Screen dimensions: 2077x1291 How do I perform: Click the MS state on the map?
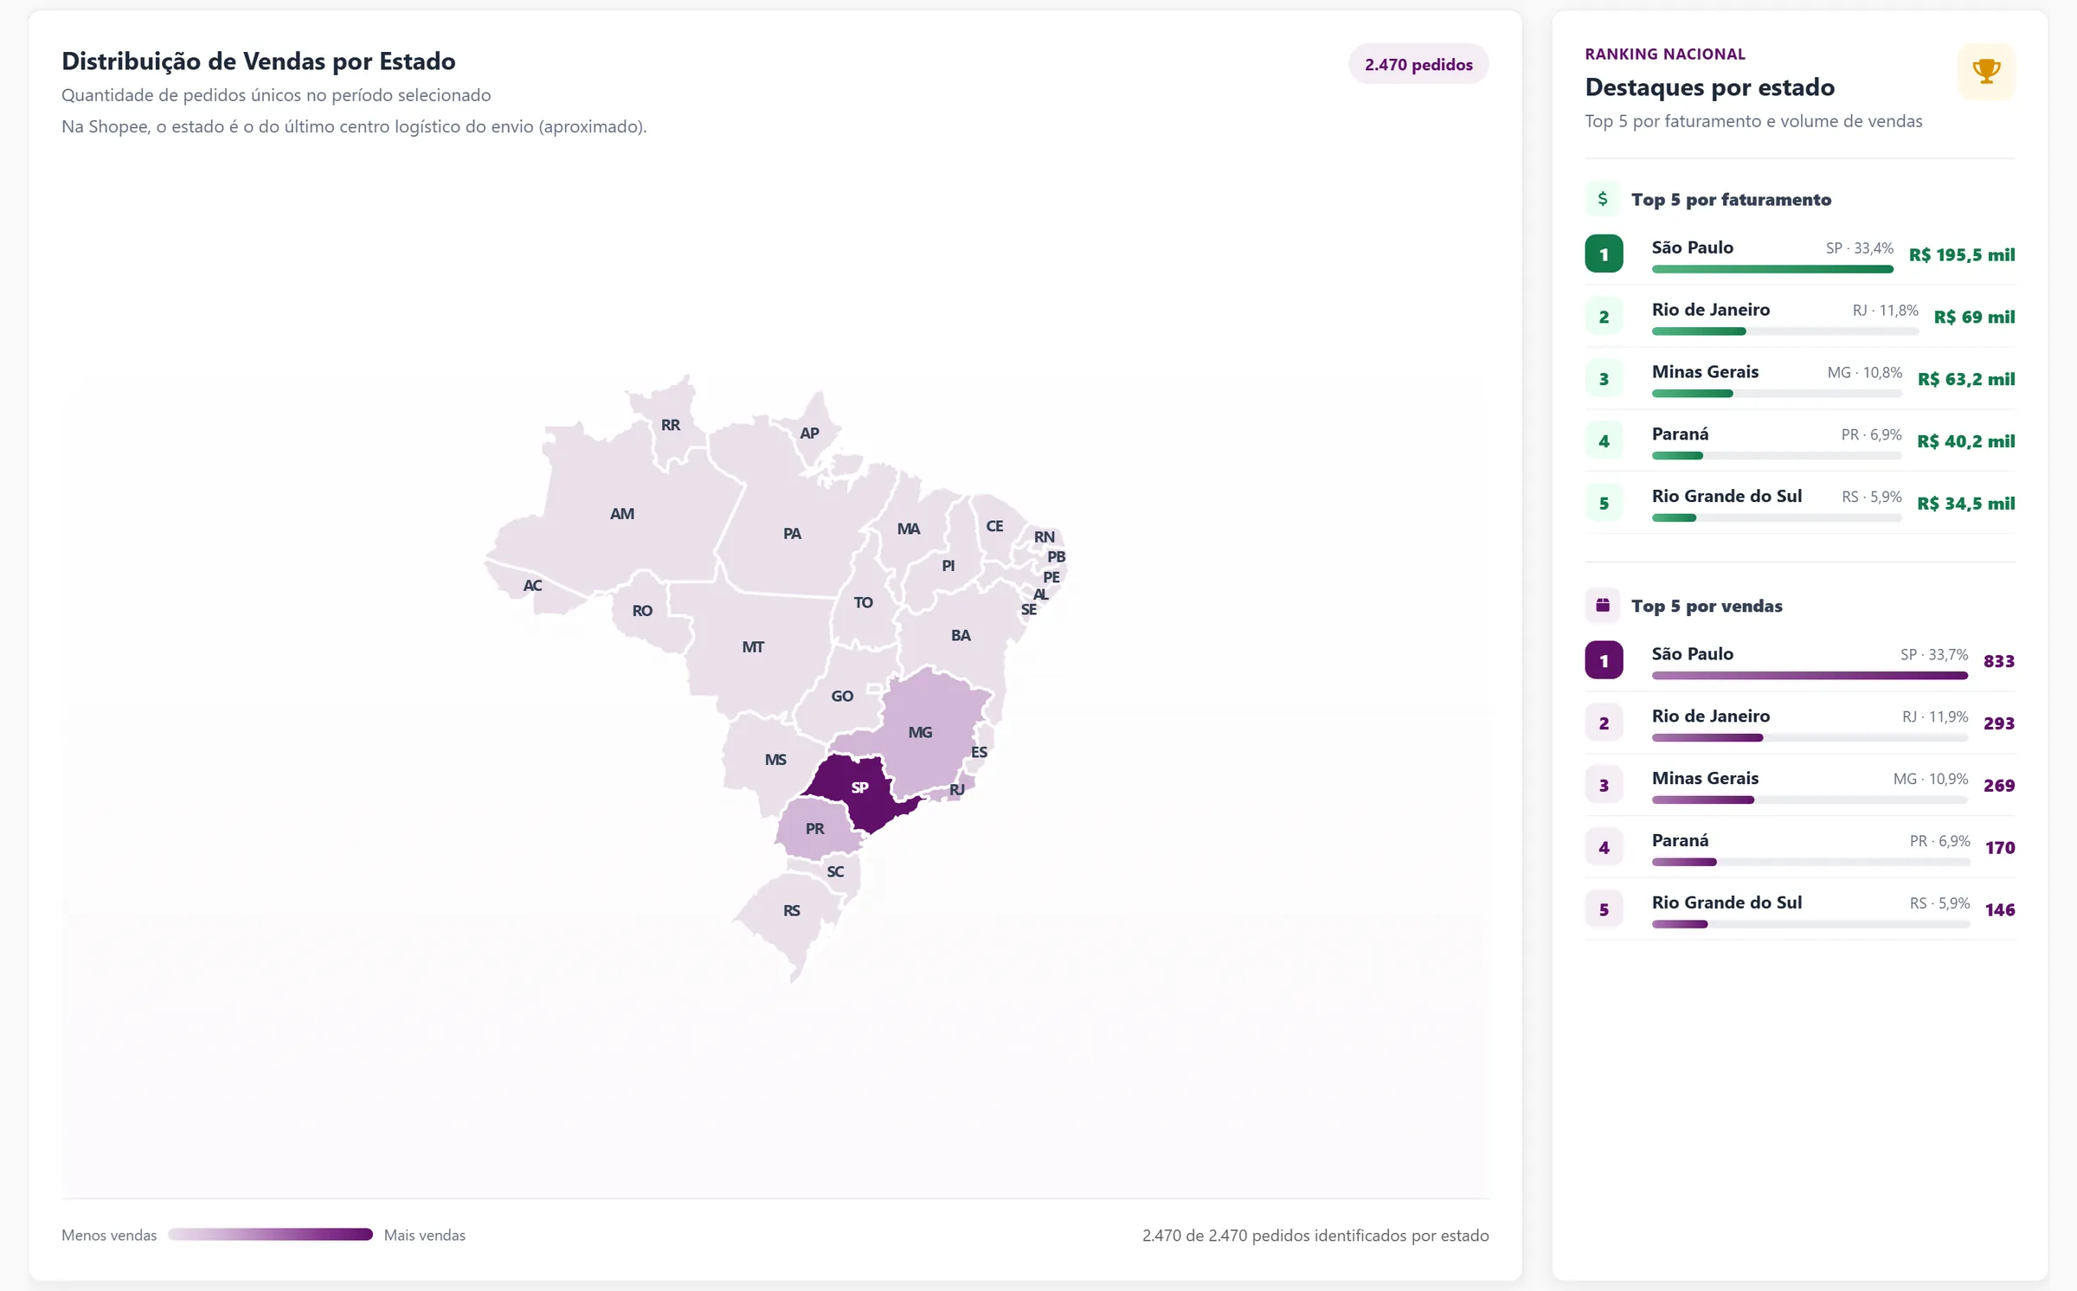click(x=775, y=760)
